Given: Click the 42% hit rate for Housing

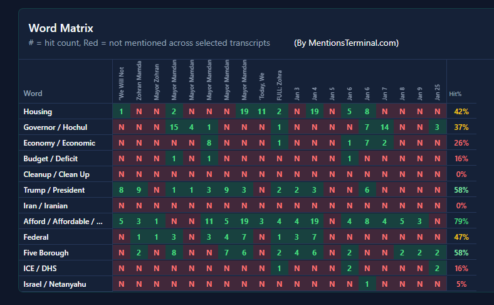Looking at the screenshot, I should tap(461, 112).
